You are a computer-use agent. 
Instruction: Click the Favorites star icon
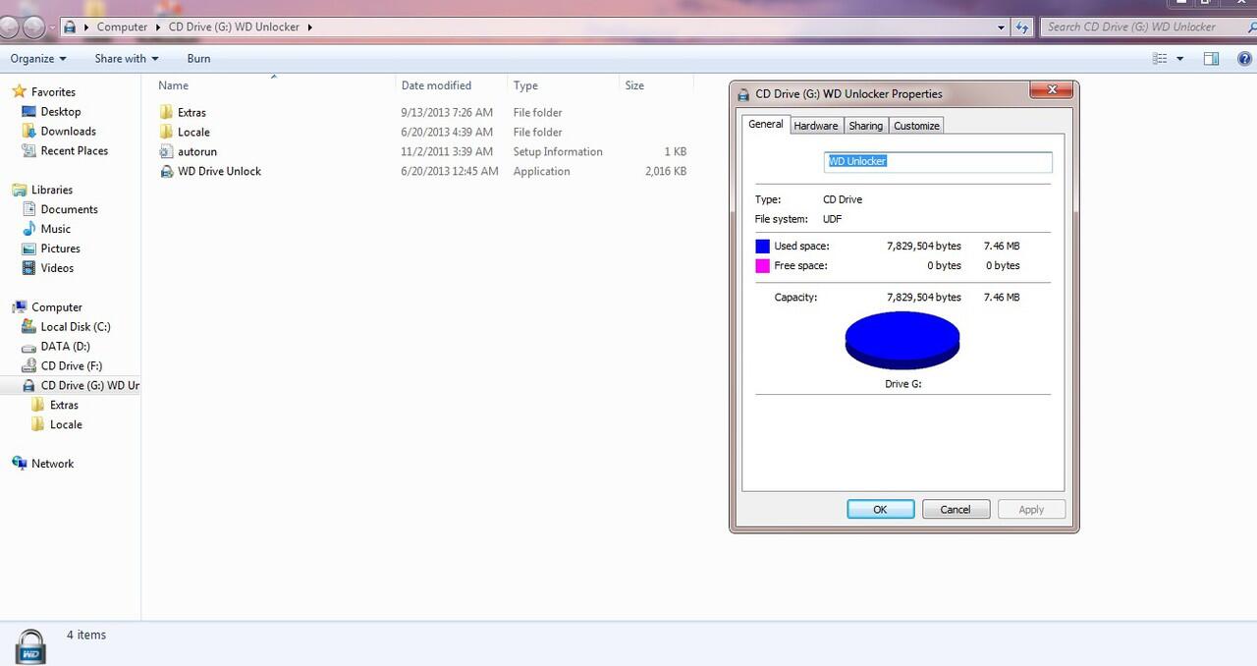coord(19,91)
